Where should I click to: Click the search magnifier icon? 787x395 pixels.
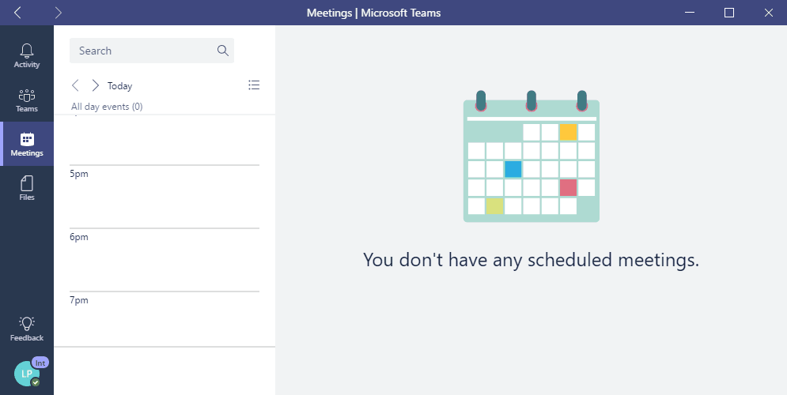click(222, 51)
